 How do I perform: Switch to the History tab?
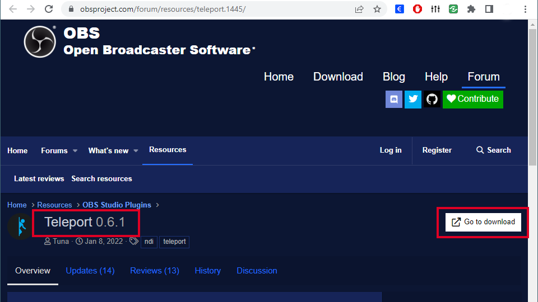(x=207, y=271)
